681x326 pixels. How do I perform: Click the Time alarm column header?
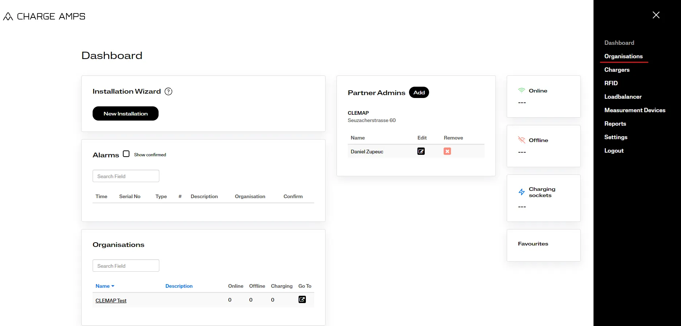pos(101,196)
